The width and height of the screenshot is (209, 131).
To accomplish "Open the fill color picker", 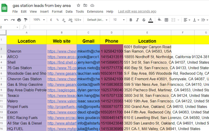I will [x=160, y=20].
